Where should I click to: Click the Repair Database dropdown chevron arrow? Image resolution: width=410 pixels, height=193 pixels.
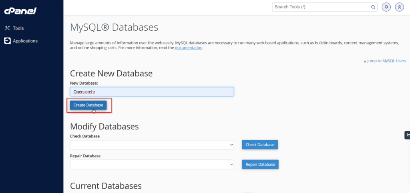[231, 164]
